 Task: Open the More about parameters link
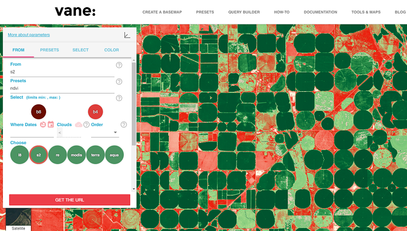(x=29, y=35)
